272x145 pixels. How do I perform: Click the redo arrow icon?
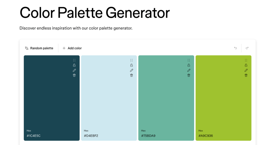247,48
